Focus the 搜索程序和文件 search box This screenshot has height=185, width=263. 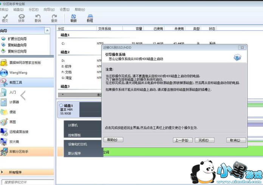pyautogui.click(x=28, y=182)
